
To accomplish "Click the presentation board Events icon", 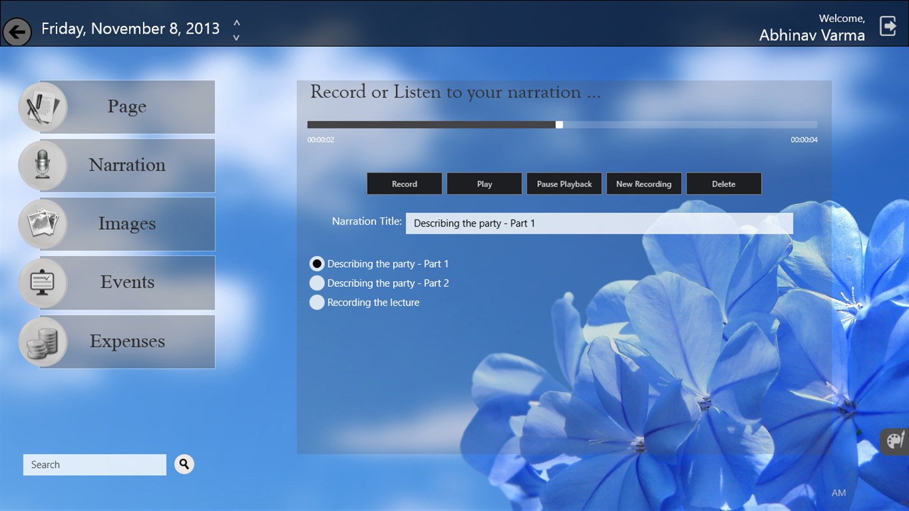I will pyautogui.click(x=43, y=282).
